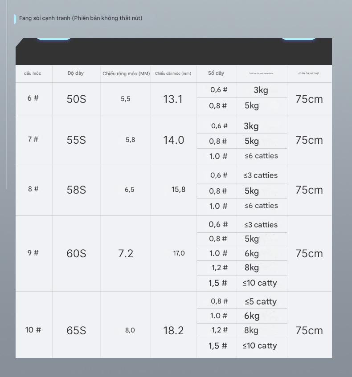
Task: Click the '50S' thickness cell
Action: (76, 99)
